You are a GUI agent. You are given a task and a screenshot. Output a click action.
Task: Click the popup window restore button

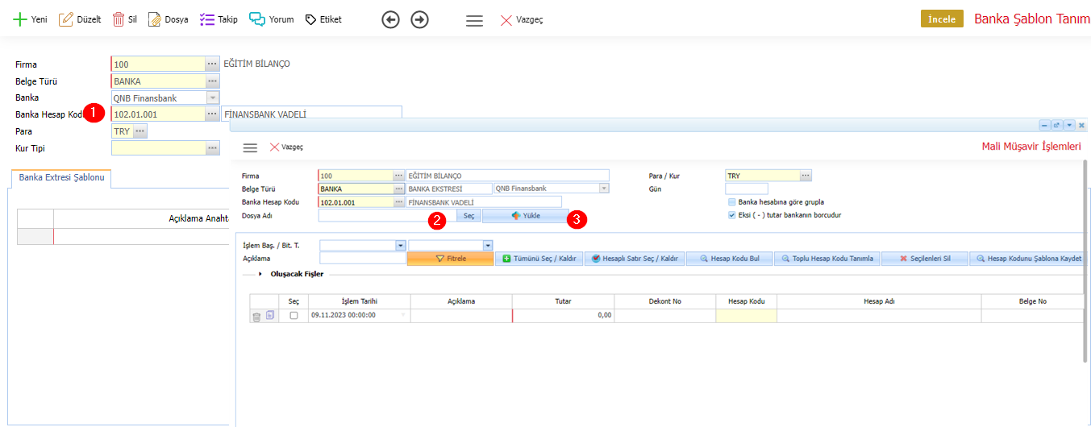pos(1056,126)
